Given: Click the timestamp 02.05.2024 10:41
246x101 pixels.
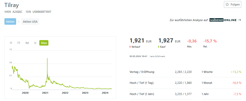Looking at the screenshot, I should (138, 56).
